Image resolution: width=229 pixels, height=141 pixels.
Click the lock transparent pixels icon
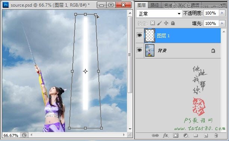tap(152, 23)
